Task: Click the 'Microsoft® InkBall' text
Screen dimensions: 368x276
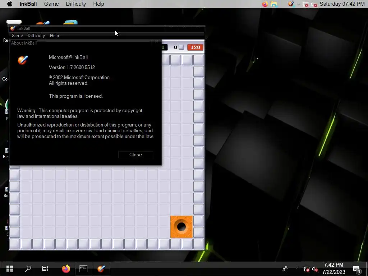Action: pos(68,57)
